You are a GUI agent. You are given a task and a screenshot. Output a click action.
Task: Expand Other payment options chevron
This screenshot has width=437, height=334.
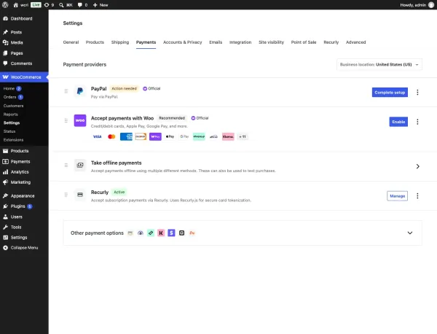[x=409, y=233]
